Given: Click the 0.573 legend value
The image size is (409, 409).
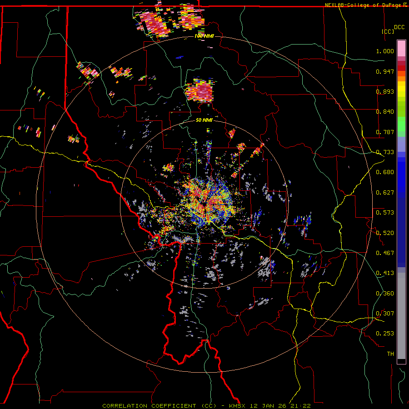Looking at the screenshot, I should pyautogui.click(x=385, y=213).
